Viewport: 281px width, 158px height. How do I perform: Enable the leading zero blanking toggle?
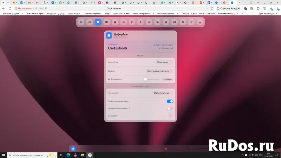[x=170, y=108]
